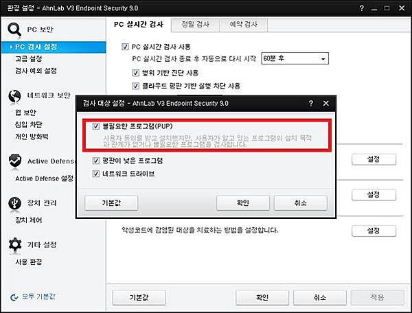
Task: Click the second 설정 button on right
Action: pos(374,194)
